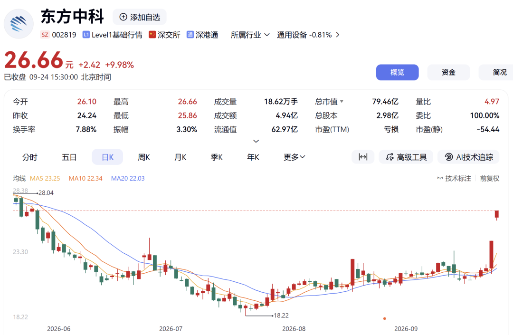The image size is (513, 335).
Task: Click the 2026-08 date axis label
Action: (x=294, y=329)
